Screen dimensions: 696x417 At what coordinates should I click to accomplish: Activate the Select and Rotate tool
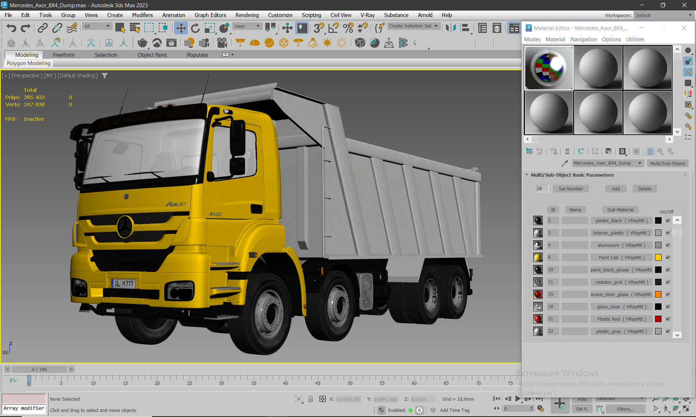click(x=195, y=28)
